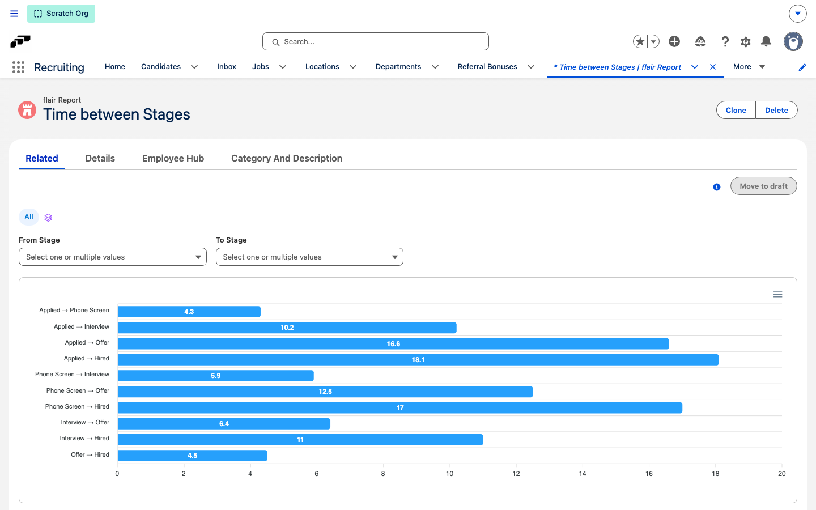Viewport: 816px width, 510px height.
Task: Open the Jobs tab
Action: [x=261, y=67]
